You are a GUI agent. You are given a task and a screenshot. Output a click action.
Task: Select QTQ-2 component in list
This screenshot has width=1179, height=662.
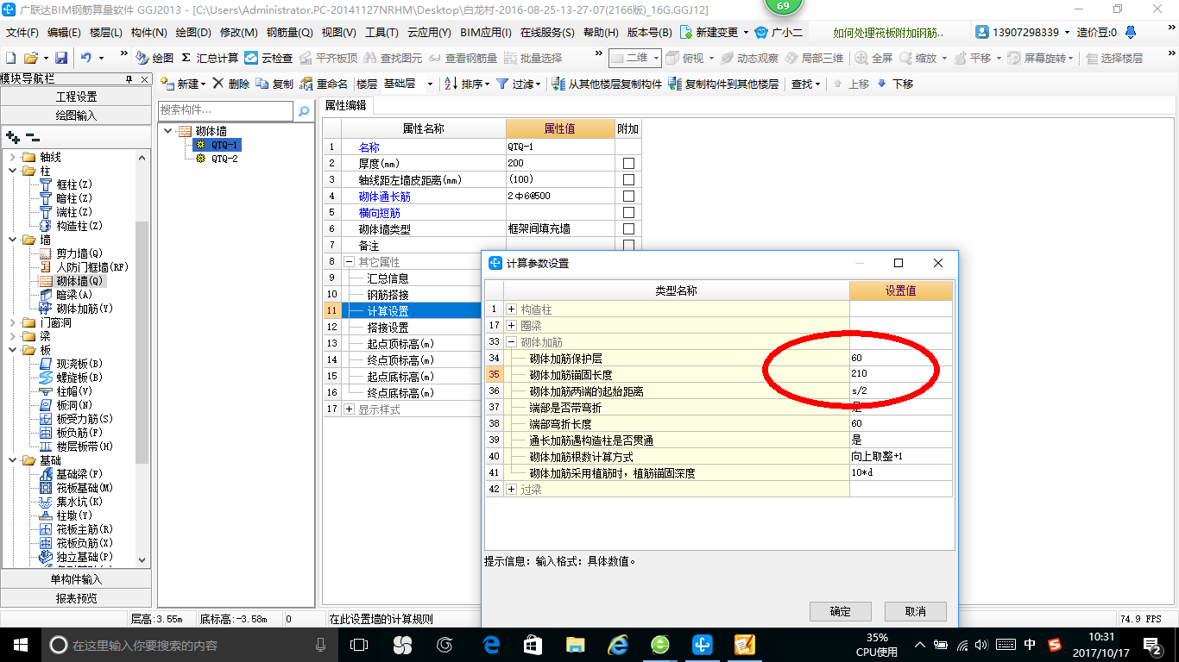(218, 159)
